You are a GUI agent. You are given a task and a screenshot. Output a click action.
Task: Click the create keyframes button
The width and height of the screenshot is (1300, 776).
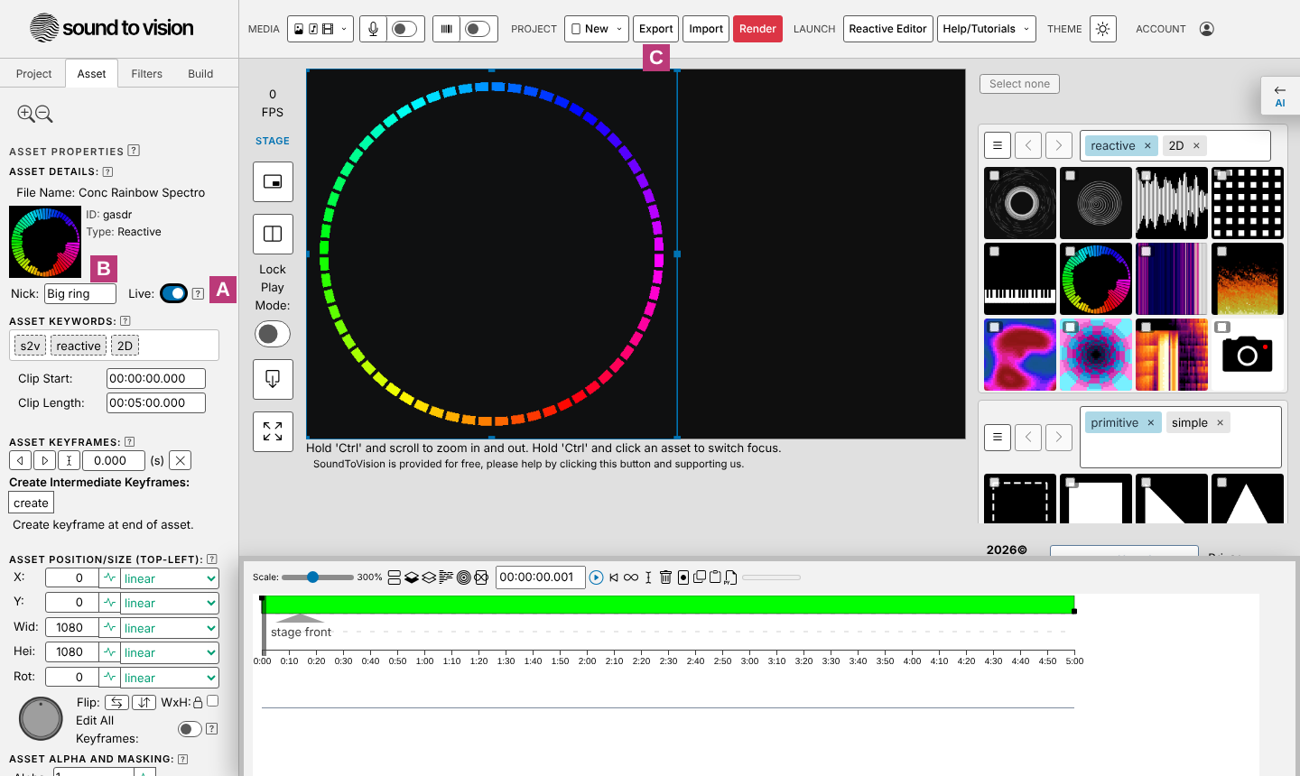[x=32, y=503]
